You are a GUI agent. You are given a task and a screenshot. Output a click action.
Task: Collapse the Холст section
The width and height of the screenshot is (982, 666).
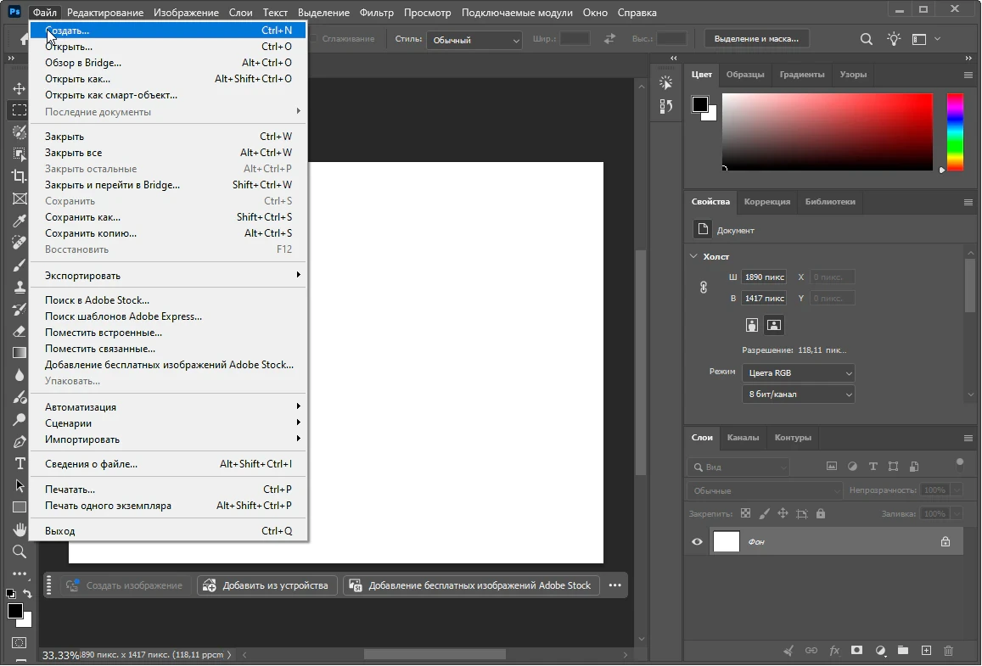pyautogui.click(x=693, y=256)
